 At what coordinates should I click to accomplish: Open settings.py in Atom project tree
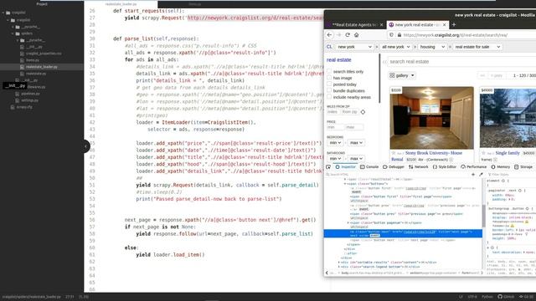click(x=30, y=100)
